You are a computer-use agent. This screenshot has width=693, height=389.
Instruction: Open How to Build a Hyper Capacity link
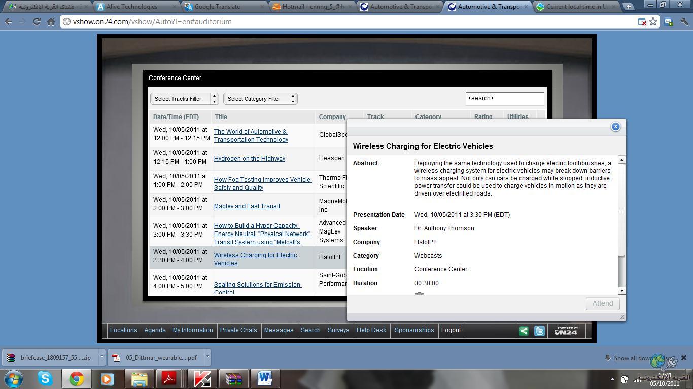(x=262, y=234)
